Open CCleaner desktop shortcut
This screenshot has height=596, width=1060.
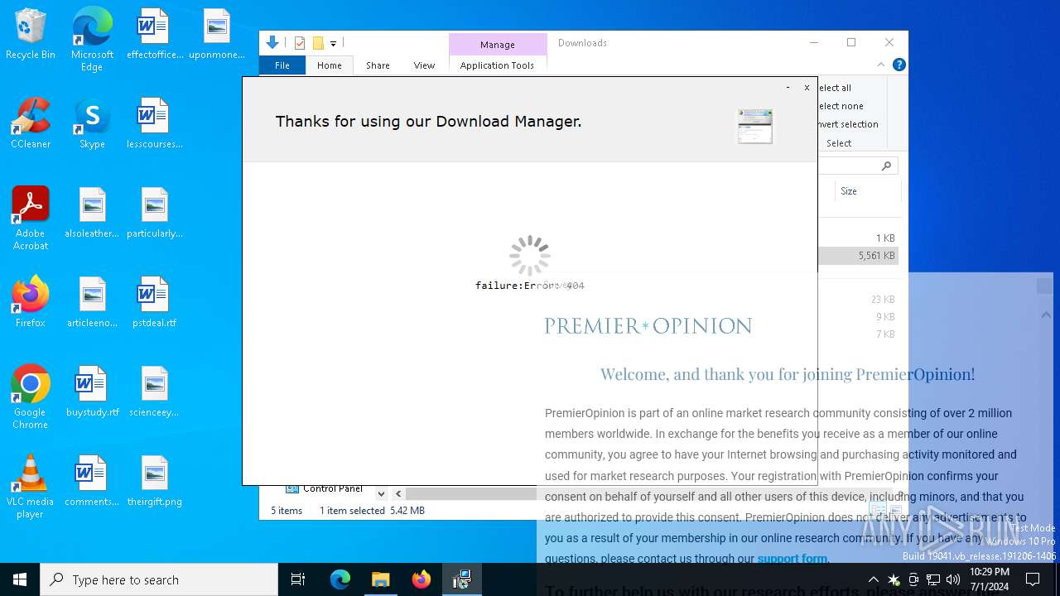(31, 123)
